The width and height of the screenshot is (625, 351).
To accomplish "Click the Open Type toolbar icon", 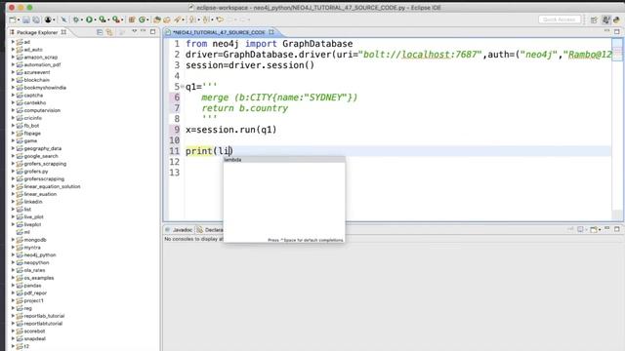I will [157, 19].
